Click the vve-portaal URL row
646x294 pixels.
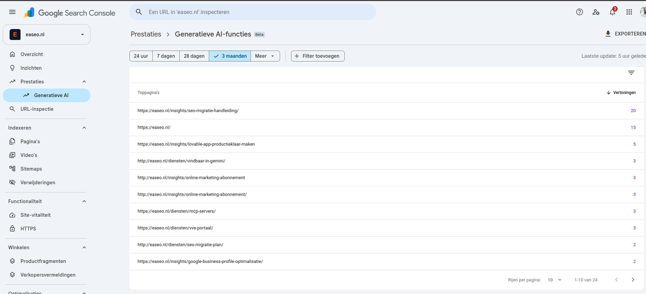tap(387, 228)
